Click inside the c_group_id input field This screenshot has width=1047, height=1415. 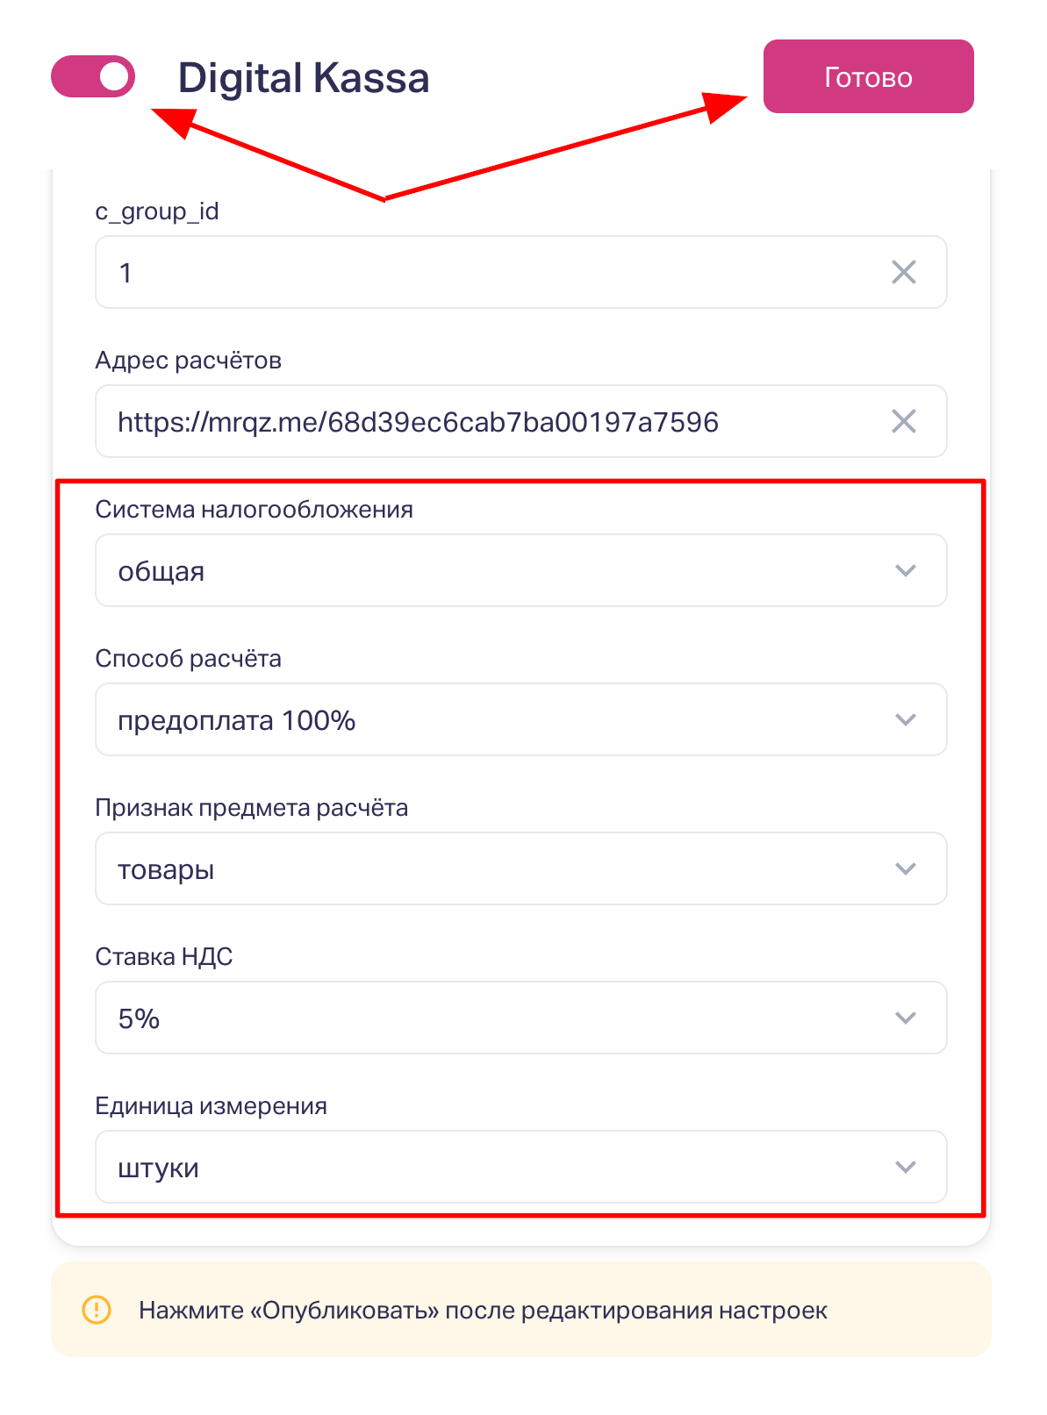tap(491, 272)
